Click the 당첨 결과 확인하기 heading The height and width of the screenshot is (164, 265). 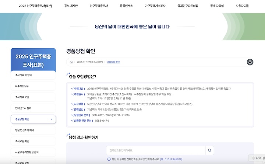pos(84,137)
